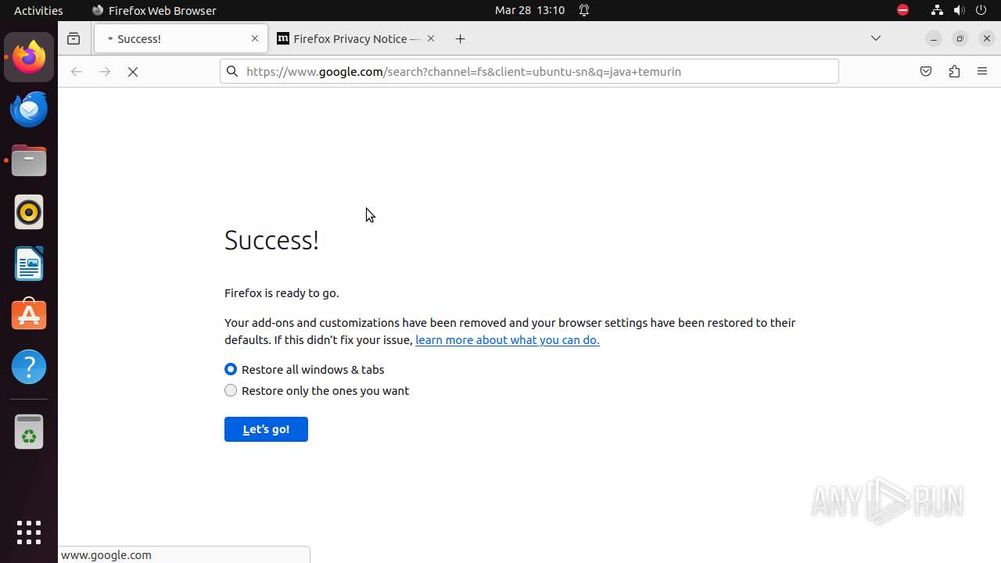Click the Let's go! button
The height and width of the screenshot is (563, 1001).
click(x=266, y=429)
